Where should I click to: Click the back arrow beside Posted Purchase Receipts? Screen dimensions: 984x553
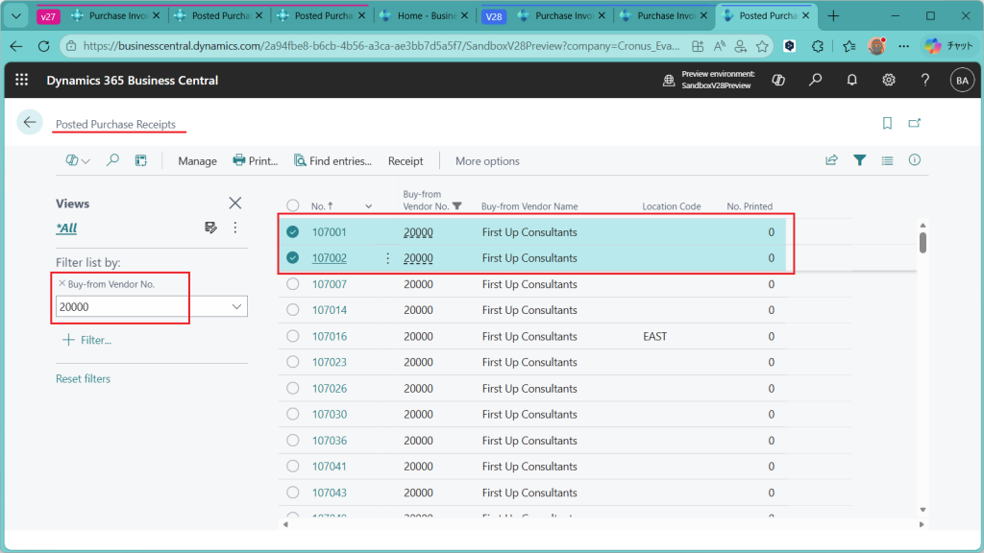(x=30, y=122)
